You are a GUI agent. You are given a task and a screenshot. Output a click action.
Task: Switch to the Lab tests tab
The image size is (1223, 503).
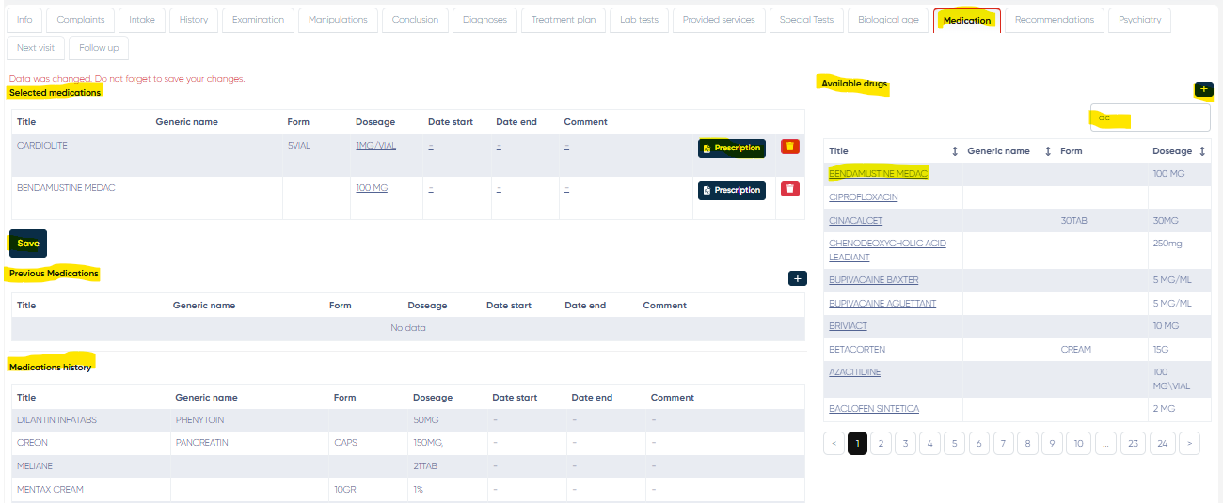(x=639, y=20)
